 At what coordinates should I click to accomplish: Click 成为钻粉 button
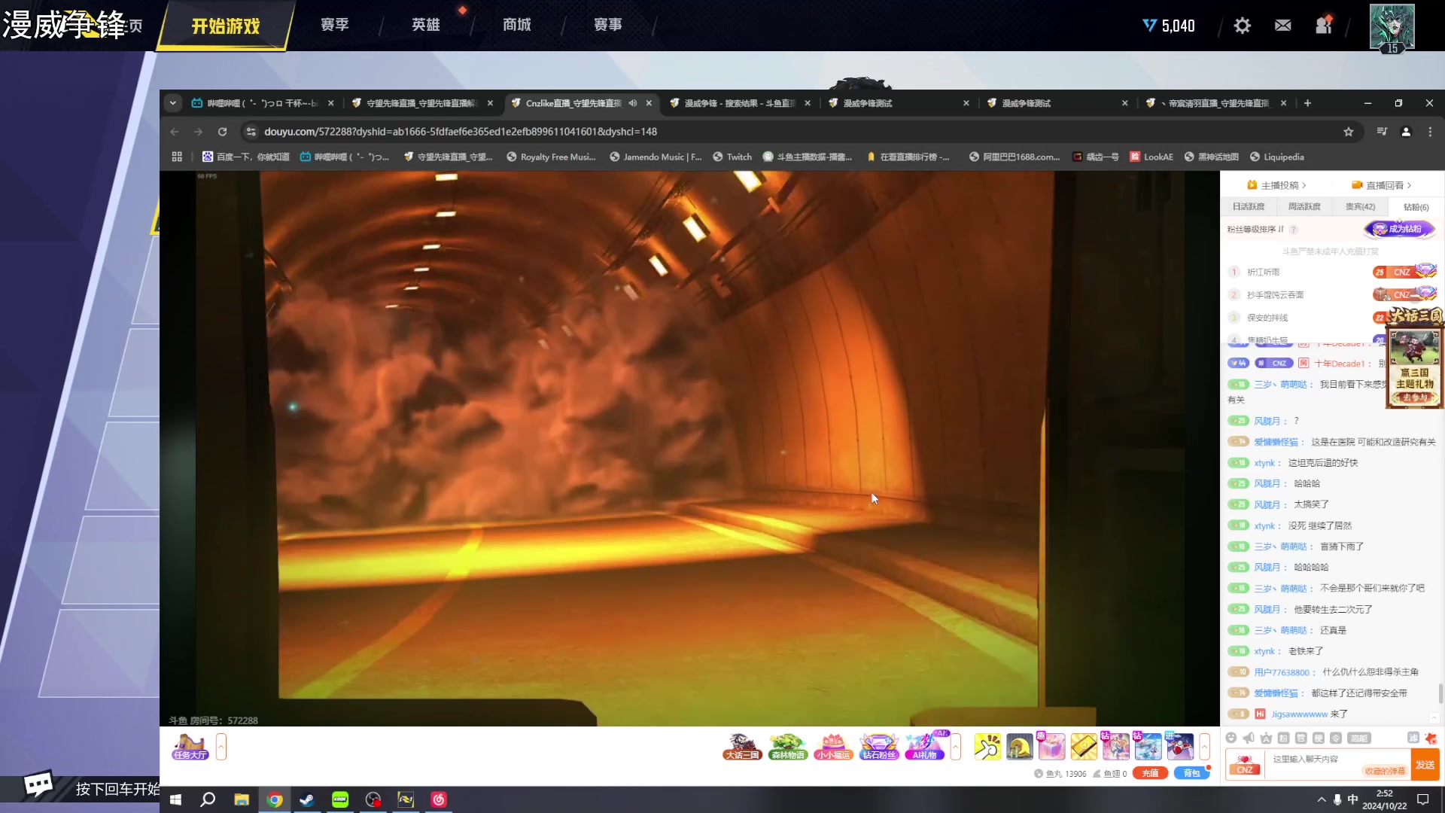tap(1399, 229)
